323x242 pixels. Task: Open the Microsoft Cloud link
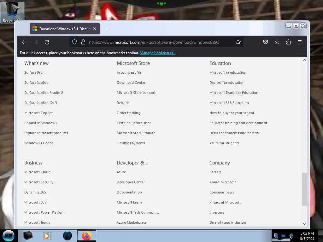pyautogui.click(x=37, y=172)
